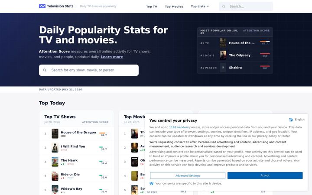The image size is (312, 195).
Task: Click the #1 TV poster thumbnail in Most Popular
Action: point(223,43)
